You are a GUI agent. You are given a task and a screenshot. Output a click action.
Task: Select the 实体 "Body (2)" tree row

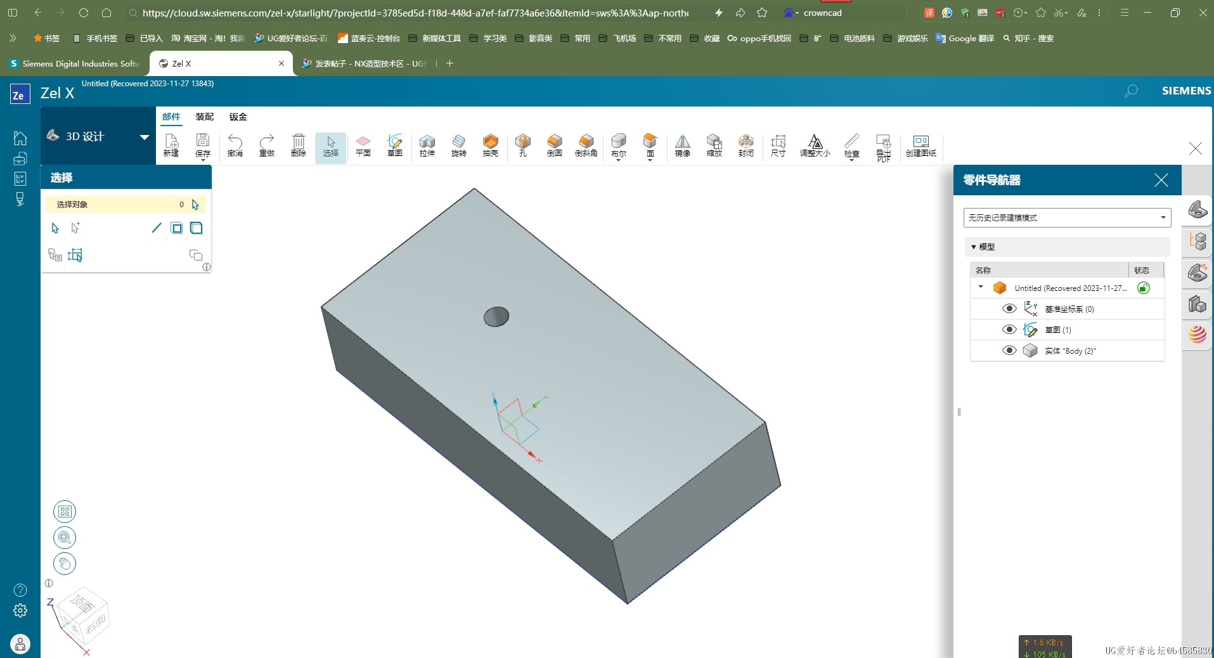[x=1068, y=351]
